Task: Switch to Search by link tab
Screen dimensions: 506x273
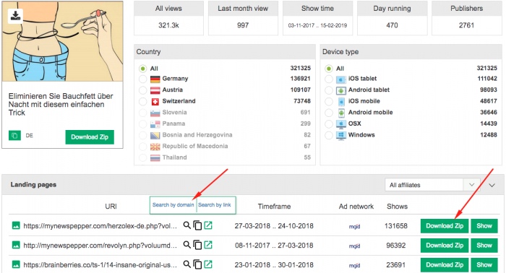Action: pos(215,205)
